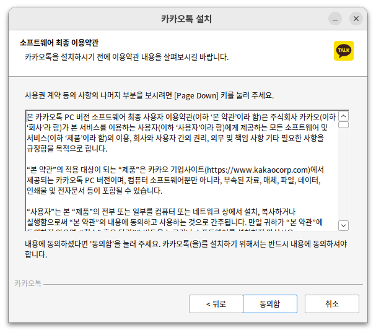Click the https://www.kakaocorp.com URL text
The width and height of the screenshot is (376, 333).
pyautogui.click(x=258, y=170)
